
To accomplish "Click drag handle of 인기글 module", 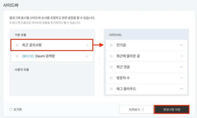I will click(x=111, y=45).
